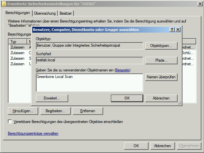
Task: Click the object name text field
Action: [x=89, y=83]
